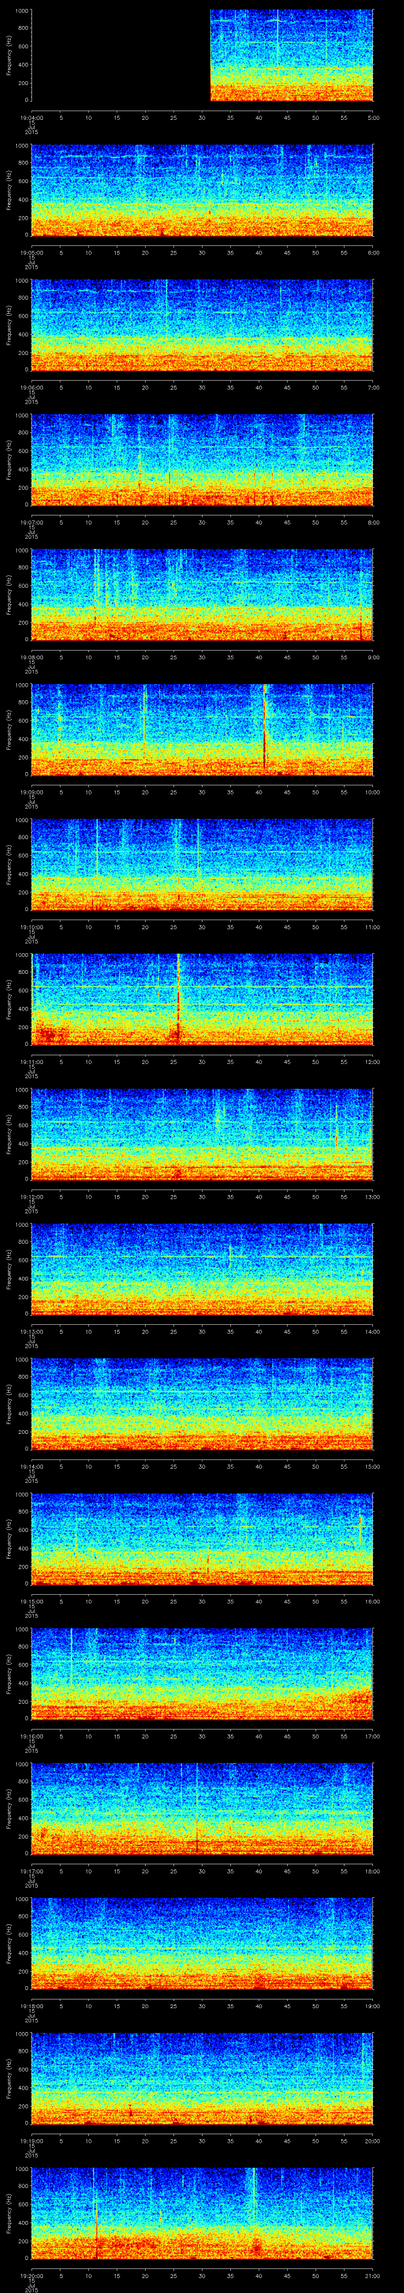404x2293 pixels.
Task: Click the 16:00 end time label
Action: click(x=373, y=1601)
